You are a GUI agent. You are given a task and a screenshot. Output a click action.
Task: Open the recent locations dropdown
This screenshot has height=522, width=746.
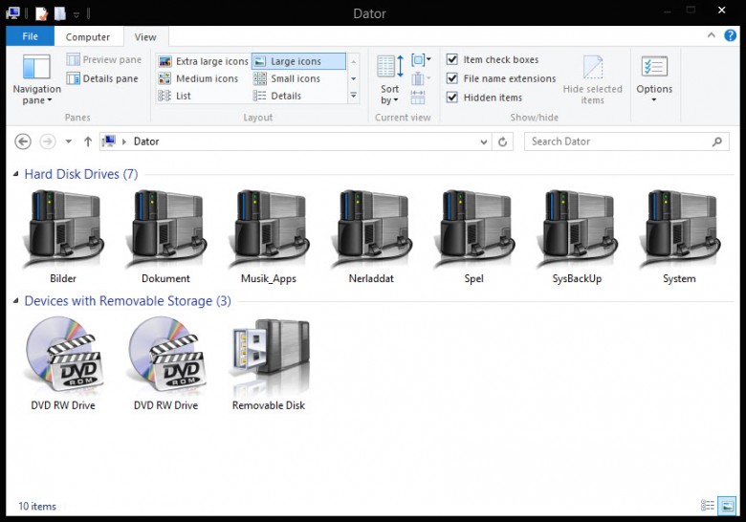click(69, 141)
